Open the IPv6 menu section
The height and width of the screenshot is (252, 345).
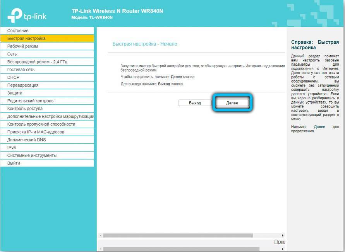coord(12,148)
